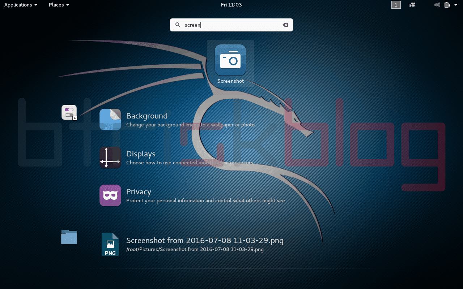This screenshot has width=463, height=289.
Task: Click 'Choose how to use connected monitors' description
Action: pyautogui.click(x=190, y=163)
